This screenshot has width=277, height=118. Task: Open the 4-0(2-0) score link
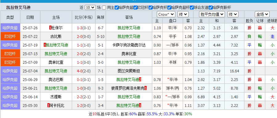click(x=84, y=71)
